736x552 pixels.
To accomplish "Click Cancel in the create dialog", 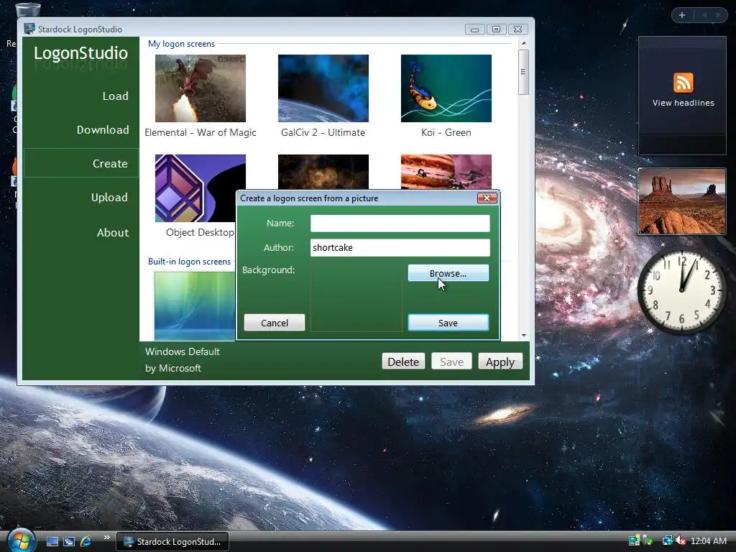I will [x=275, y=323].
